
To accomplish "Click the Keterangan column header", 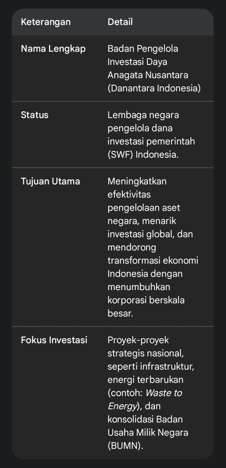I will click(x=46, y=22).
